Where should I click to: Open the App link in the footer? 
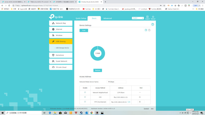(152, 108)
